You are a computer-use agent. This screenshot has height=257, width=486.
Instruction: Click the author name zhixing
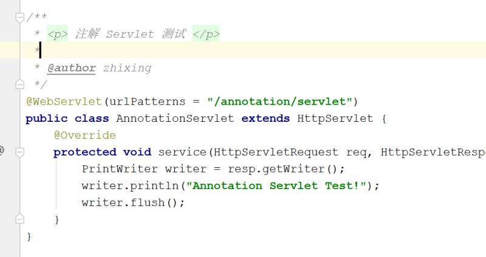pos(128,68)
